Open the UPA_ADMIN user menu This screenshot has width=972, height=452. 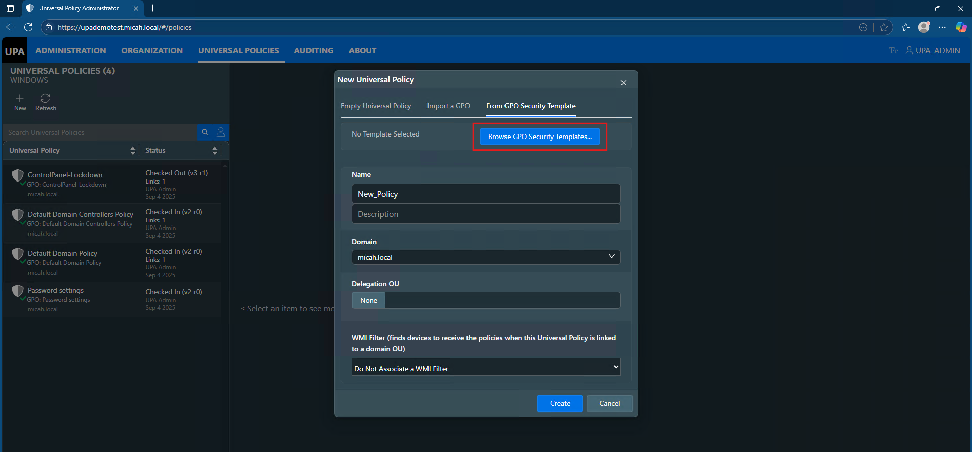[932, 51]
